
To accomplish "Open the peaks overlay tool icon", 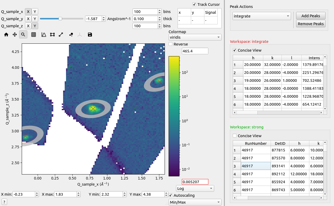I will pos(71,34).
